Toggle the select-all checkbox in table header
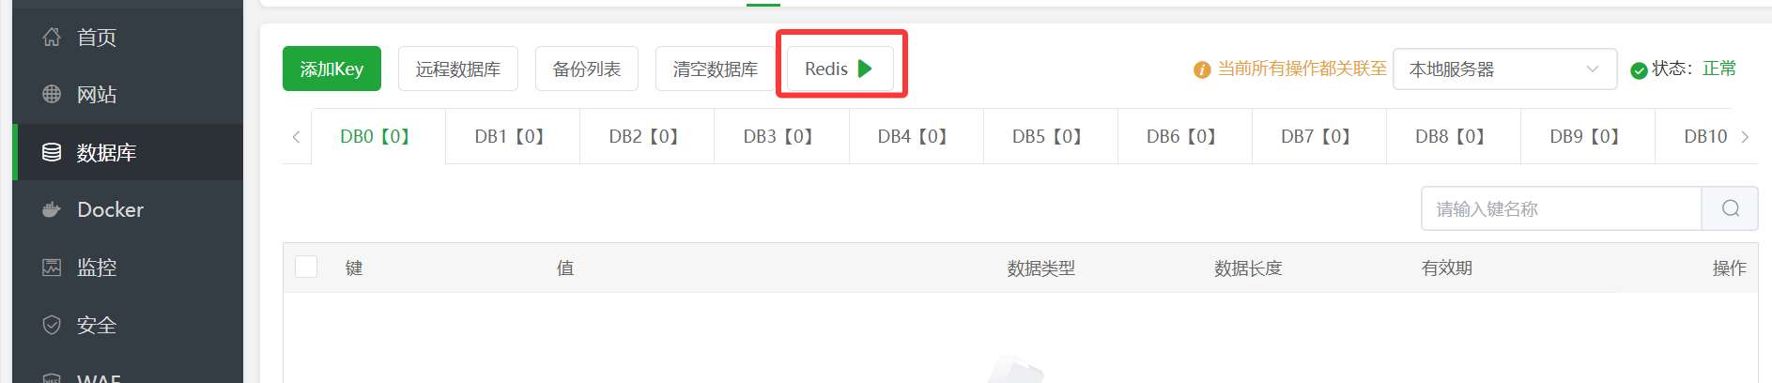Screen dimensions: 1772x383 tap(306, 267)
